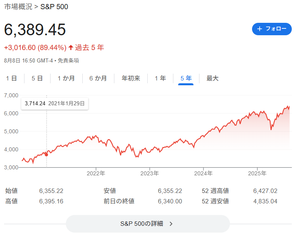Click the 始値 value 6,355.22
The width and height of the screenshot is (299, 235).
pyautogui.click(x=51, y=191)
